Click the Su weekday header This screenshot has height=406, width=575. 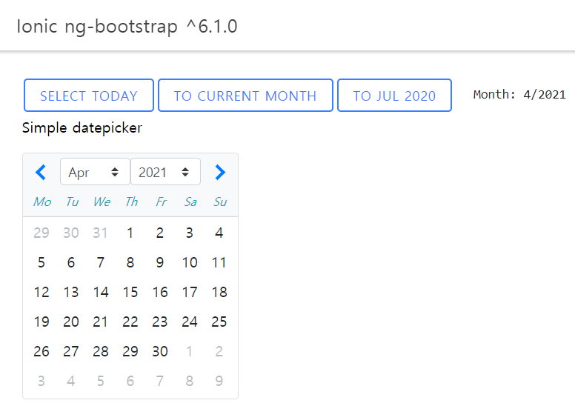click(x=220, y=202)
